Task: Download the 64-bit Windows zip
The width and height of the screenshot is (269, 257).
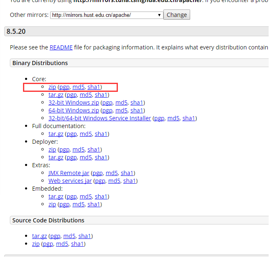Action: 74,110
